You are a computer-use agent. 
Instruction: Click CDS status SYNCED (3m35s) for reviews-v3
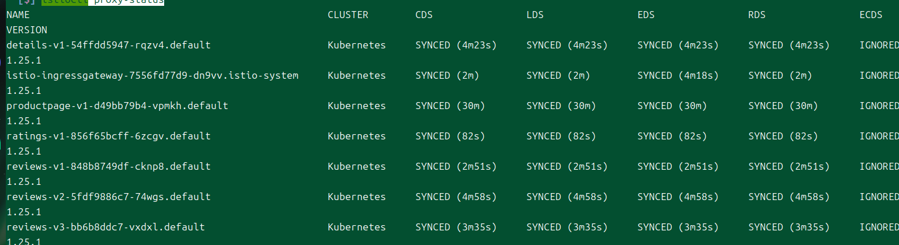coord(456,227)
